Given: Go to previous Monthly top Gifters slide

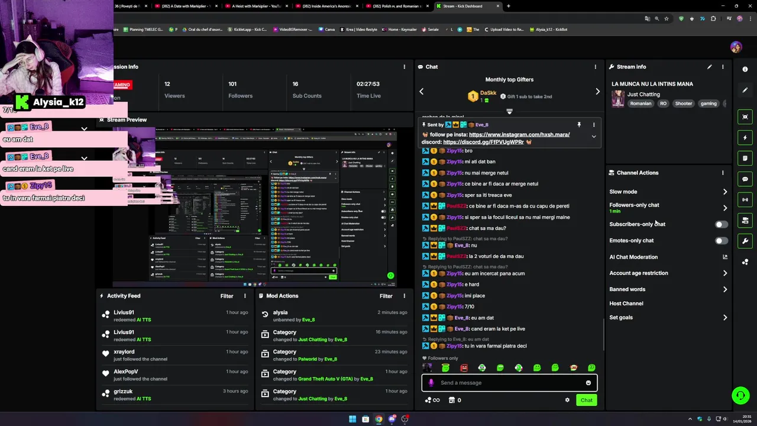Looking at the screenshot, I should pyautogui.click(x=422, y=92).
